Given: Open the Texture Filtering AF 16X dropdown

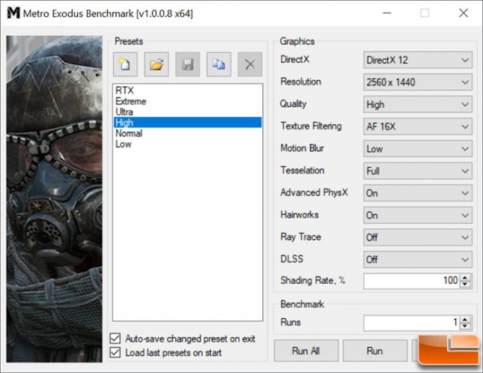Looking at the screenshot, I should coord(417,127).
